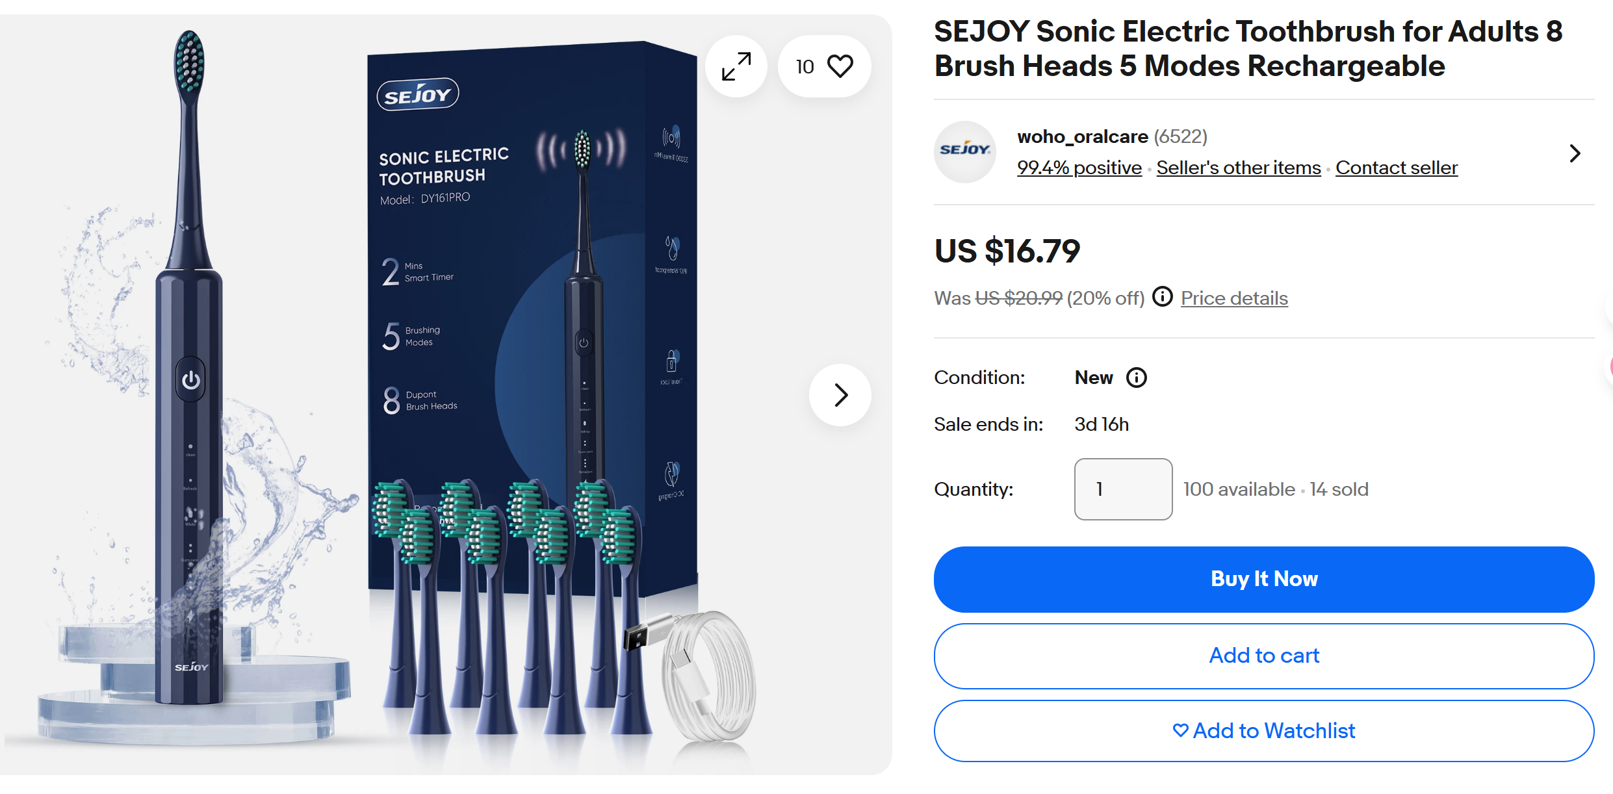This screenshot has height=794, width=1613.
Task: Expand the product image to fullscreen
Action: click(x=736, y=66)
